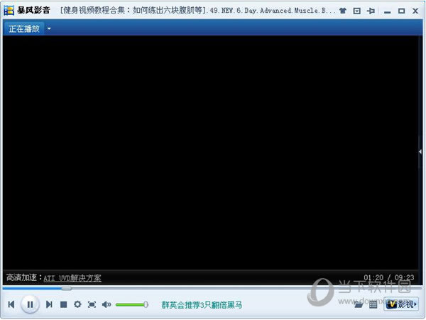This screenshot has height=320, width=426.
Task: Skip to the previous video
Action: 11,304
